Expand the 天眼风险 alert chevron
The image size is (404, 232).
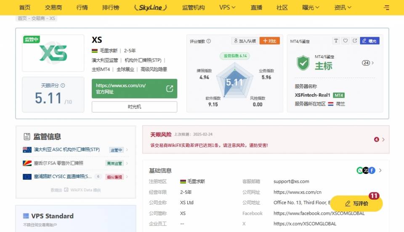383,139
